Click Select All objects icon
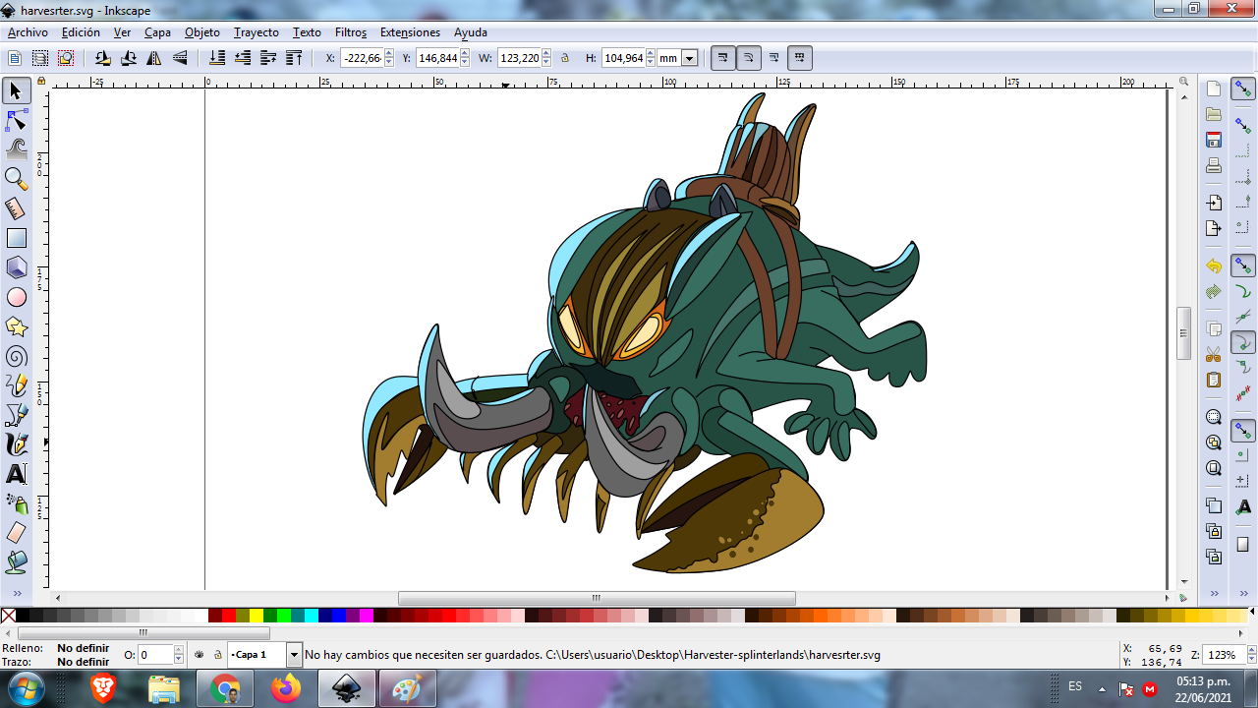Viewport: 1258px width, 708px height. coord(15,58)
